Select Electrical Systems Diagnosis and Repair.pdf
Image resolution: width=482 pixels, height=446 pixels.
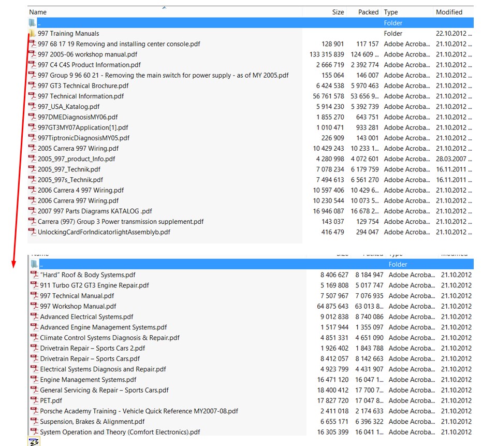pos(103,369)
